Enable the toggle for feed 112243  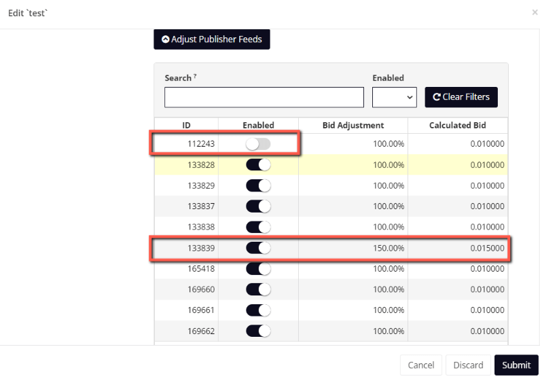[258, 144]
